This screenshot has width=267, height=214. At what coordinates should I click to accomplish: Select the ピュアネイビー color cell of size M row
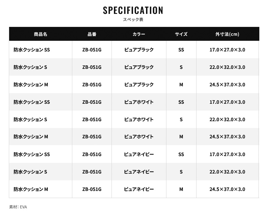pyautogui.click(x=139, y=189)
